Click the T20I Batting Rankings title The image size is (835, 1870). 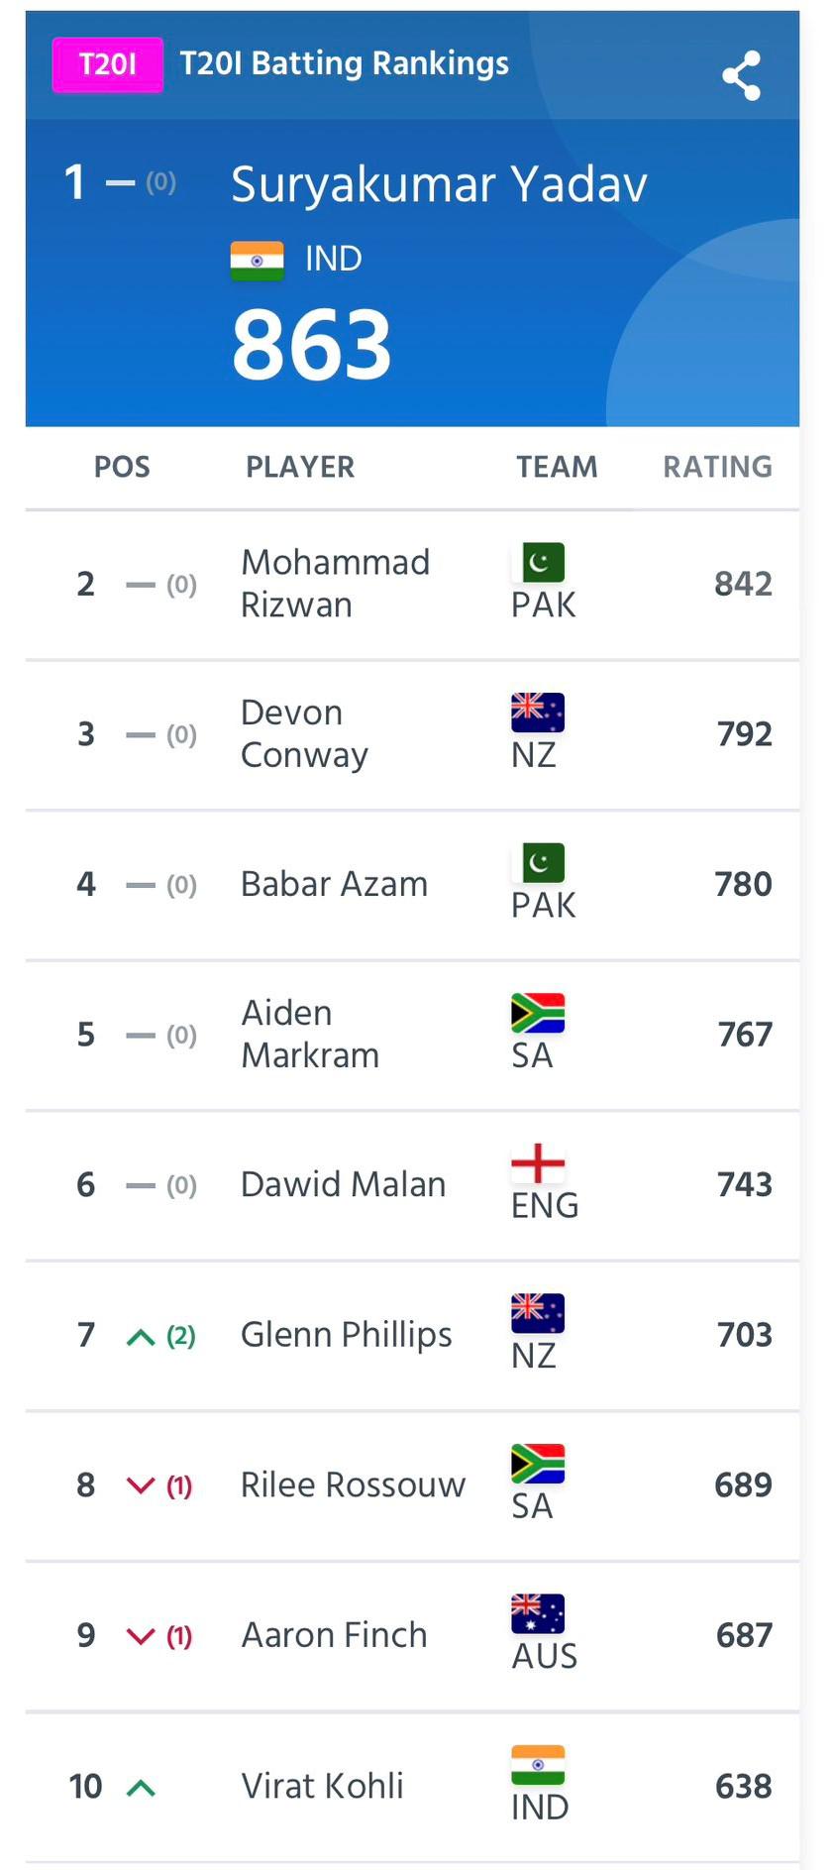point(344,63)
